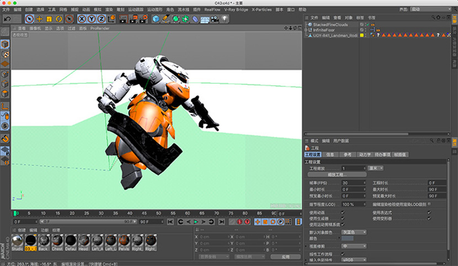This screenshot has height=266, width=458.
Task: Select the Scale tool
Action: pyautogui.click(x=49, y=19)
